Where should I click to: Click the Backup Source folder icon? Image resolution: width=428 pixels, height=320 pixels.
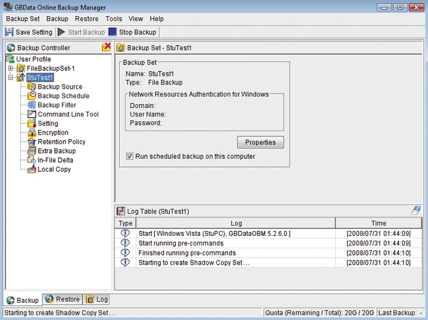[x=32, y=86]
